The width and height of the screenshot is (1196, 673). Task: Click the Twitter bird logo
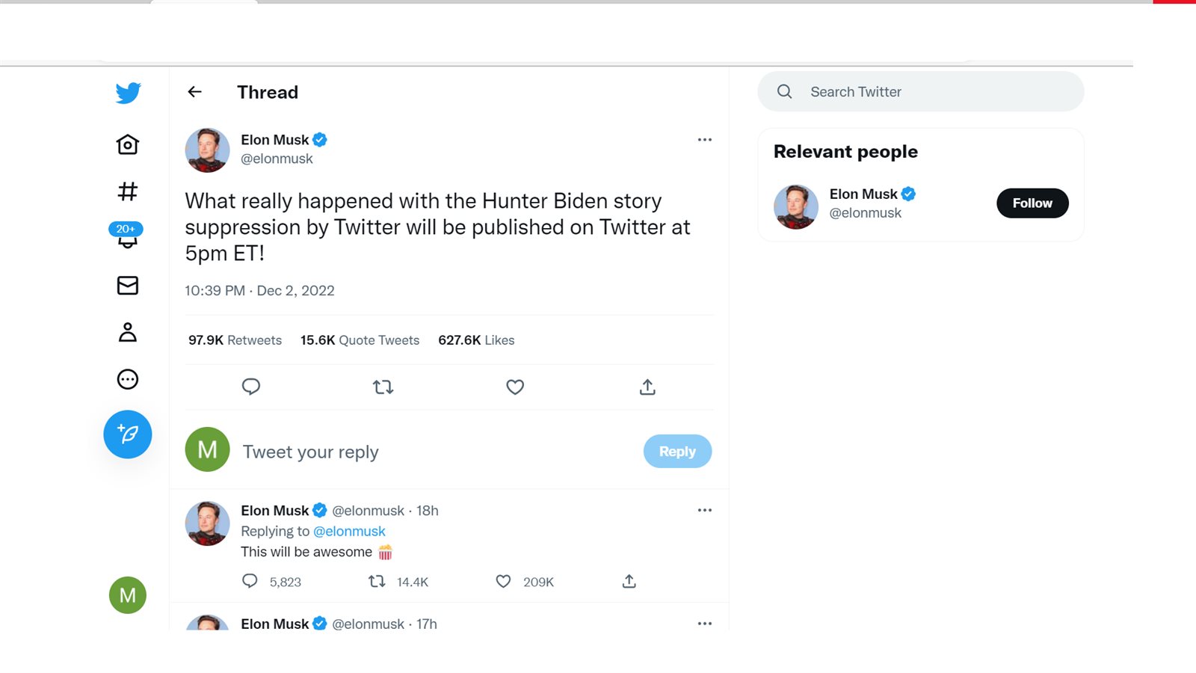128,93
